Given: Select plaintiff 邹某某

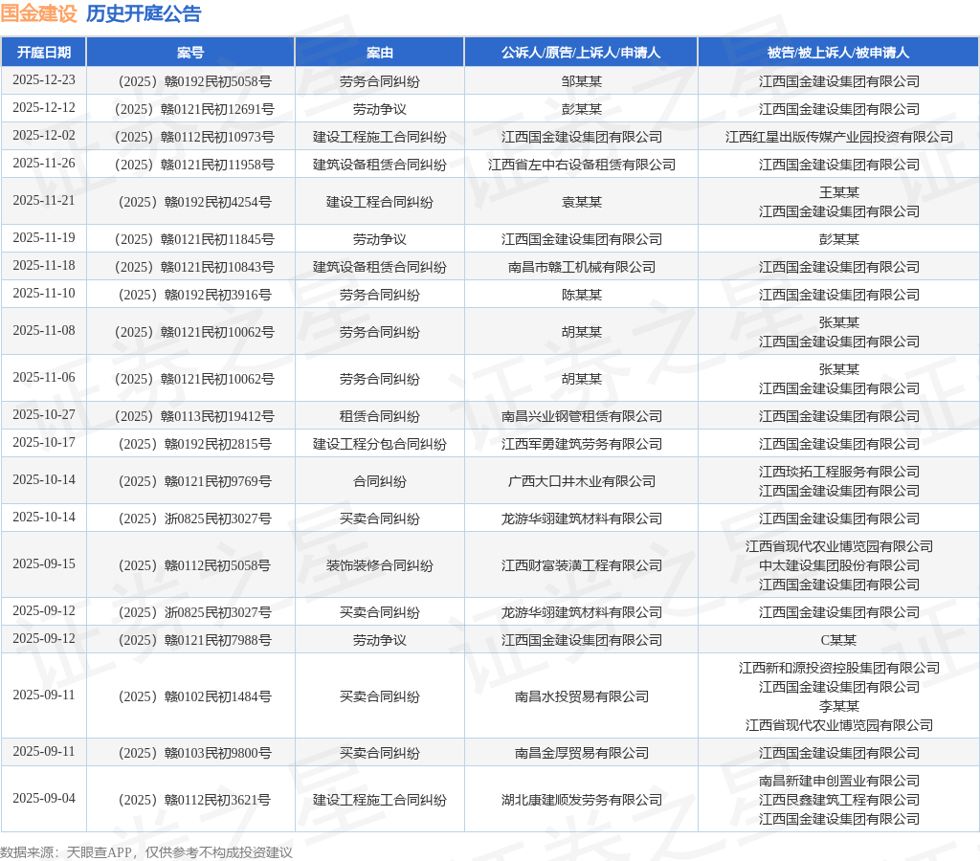Looking at the screenshot, I should (x=582, y=81).
